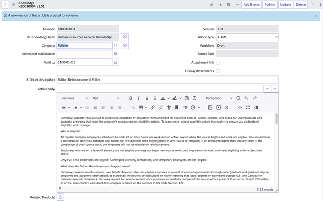This screenshot has width=323, height=201.
Task: Insert an anchor bookmark
Action: coord(177,107)
